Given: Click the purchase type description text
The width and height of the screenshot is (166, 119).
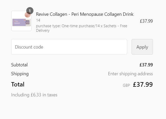Looking at the screenshot, I should coord(82,28).
